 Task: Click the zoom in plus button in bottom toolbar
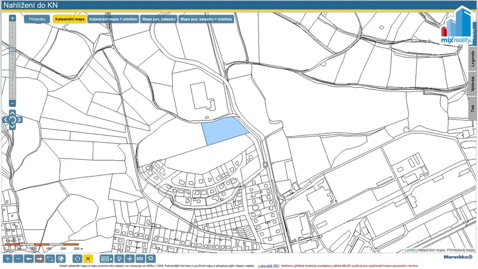click(x=7, y=259)
